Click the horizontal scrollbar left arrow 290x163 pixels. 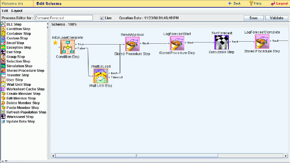(x=53, y=156)
